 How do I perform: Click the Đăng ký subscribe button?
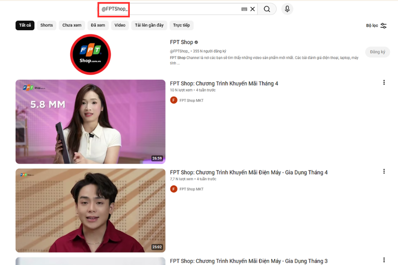[378, 52]
